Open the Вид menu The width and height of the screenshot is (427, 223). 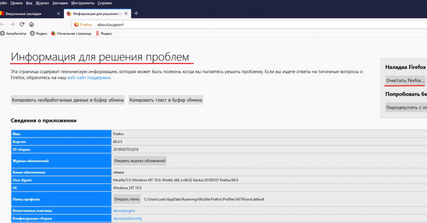coord(29,3)
